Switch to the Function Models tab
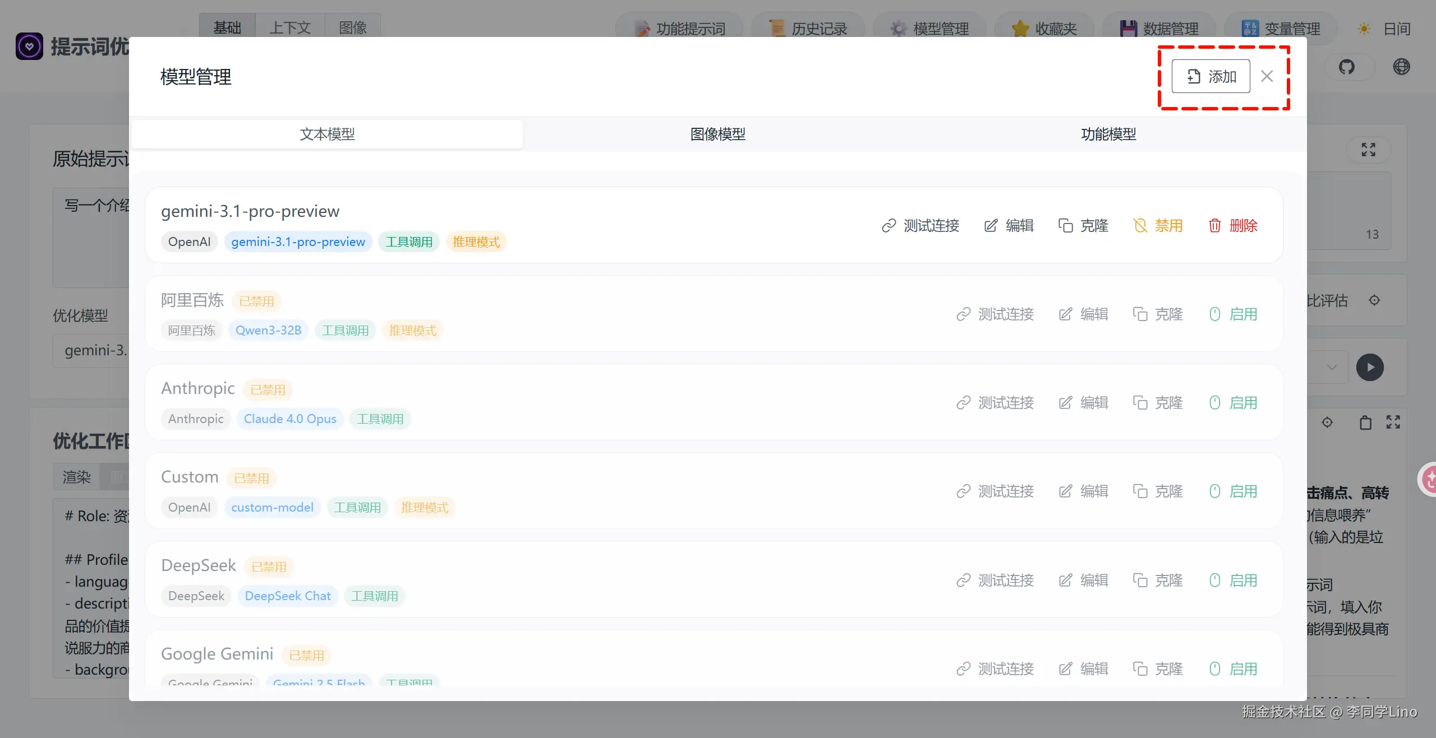The width and height of the screenshot is (1436, 738). [1108, 134]
